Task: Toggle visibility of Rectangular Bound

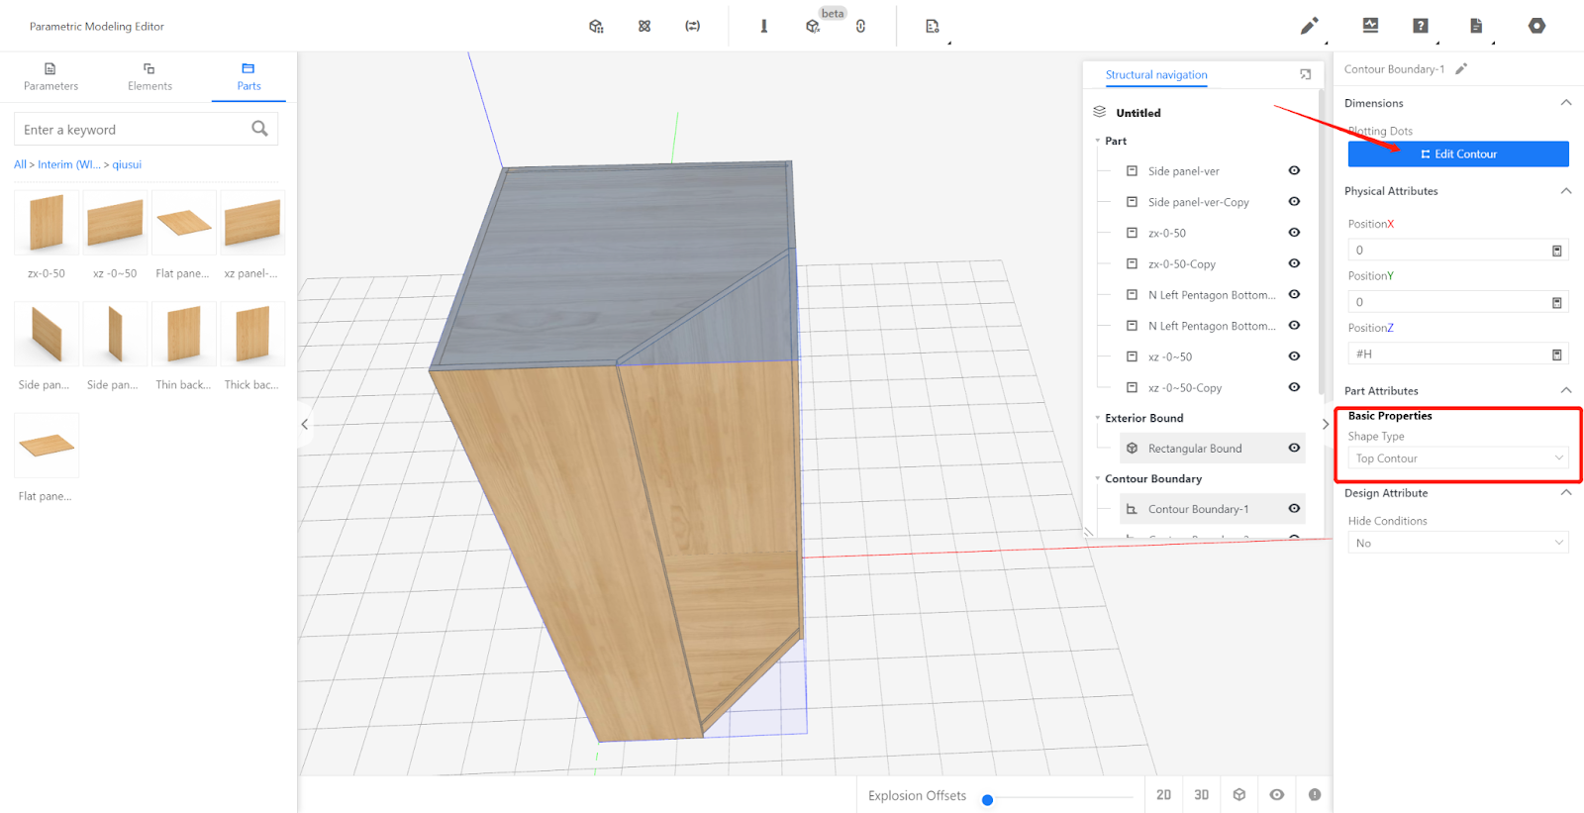Action: coord(1294,448)
